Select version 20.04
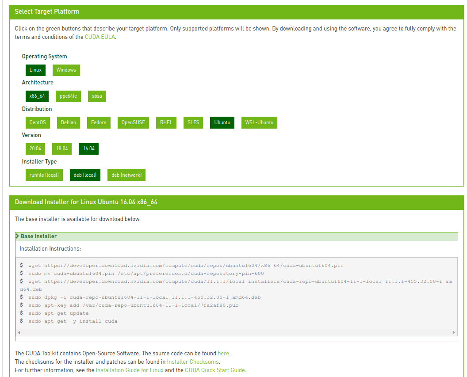 tap(35, 149)
